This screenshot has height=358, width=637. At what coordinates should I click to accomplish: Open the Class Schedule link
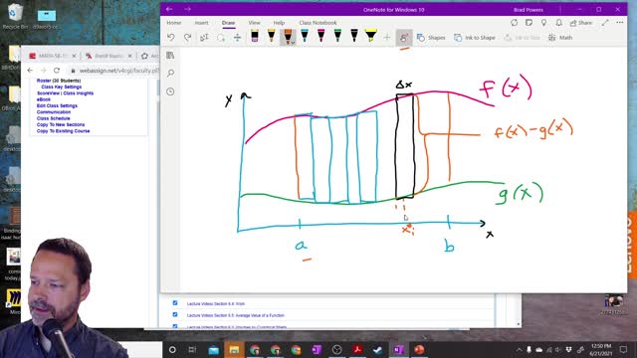pyautogui.click(x=53, y=118)
